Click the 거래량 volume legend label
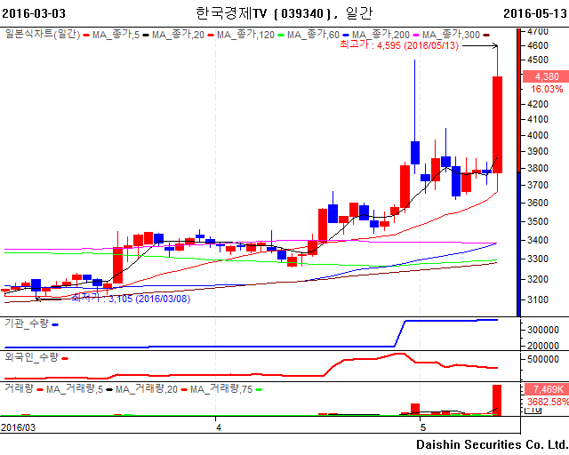Image resolution: width=569 pixels, height=455 pixels. tap(19, 388)
